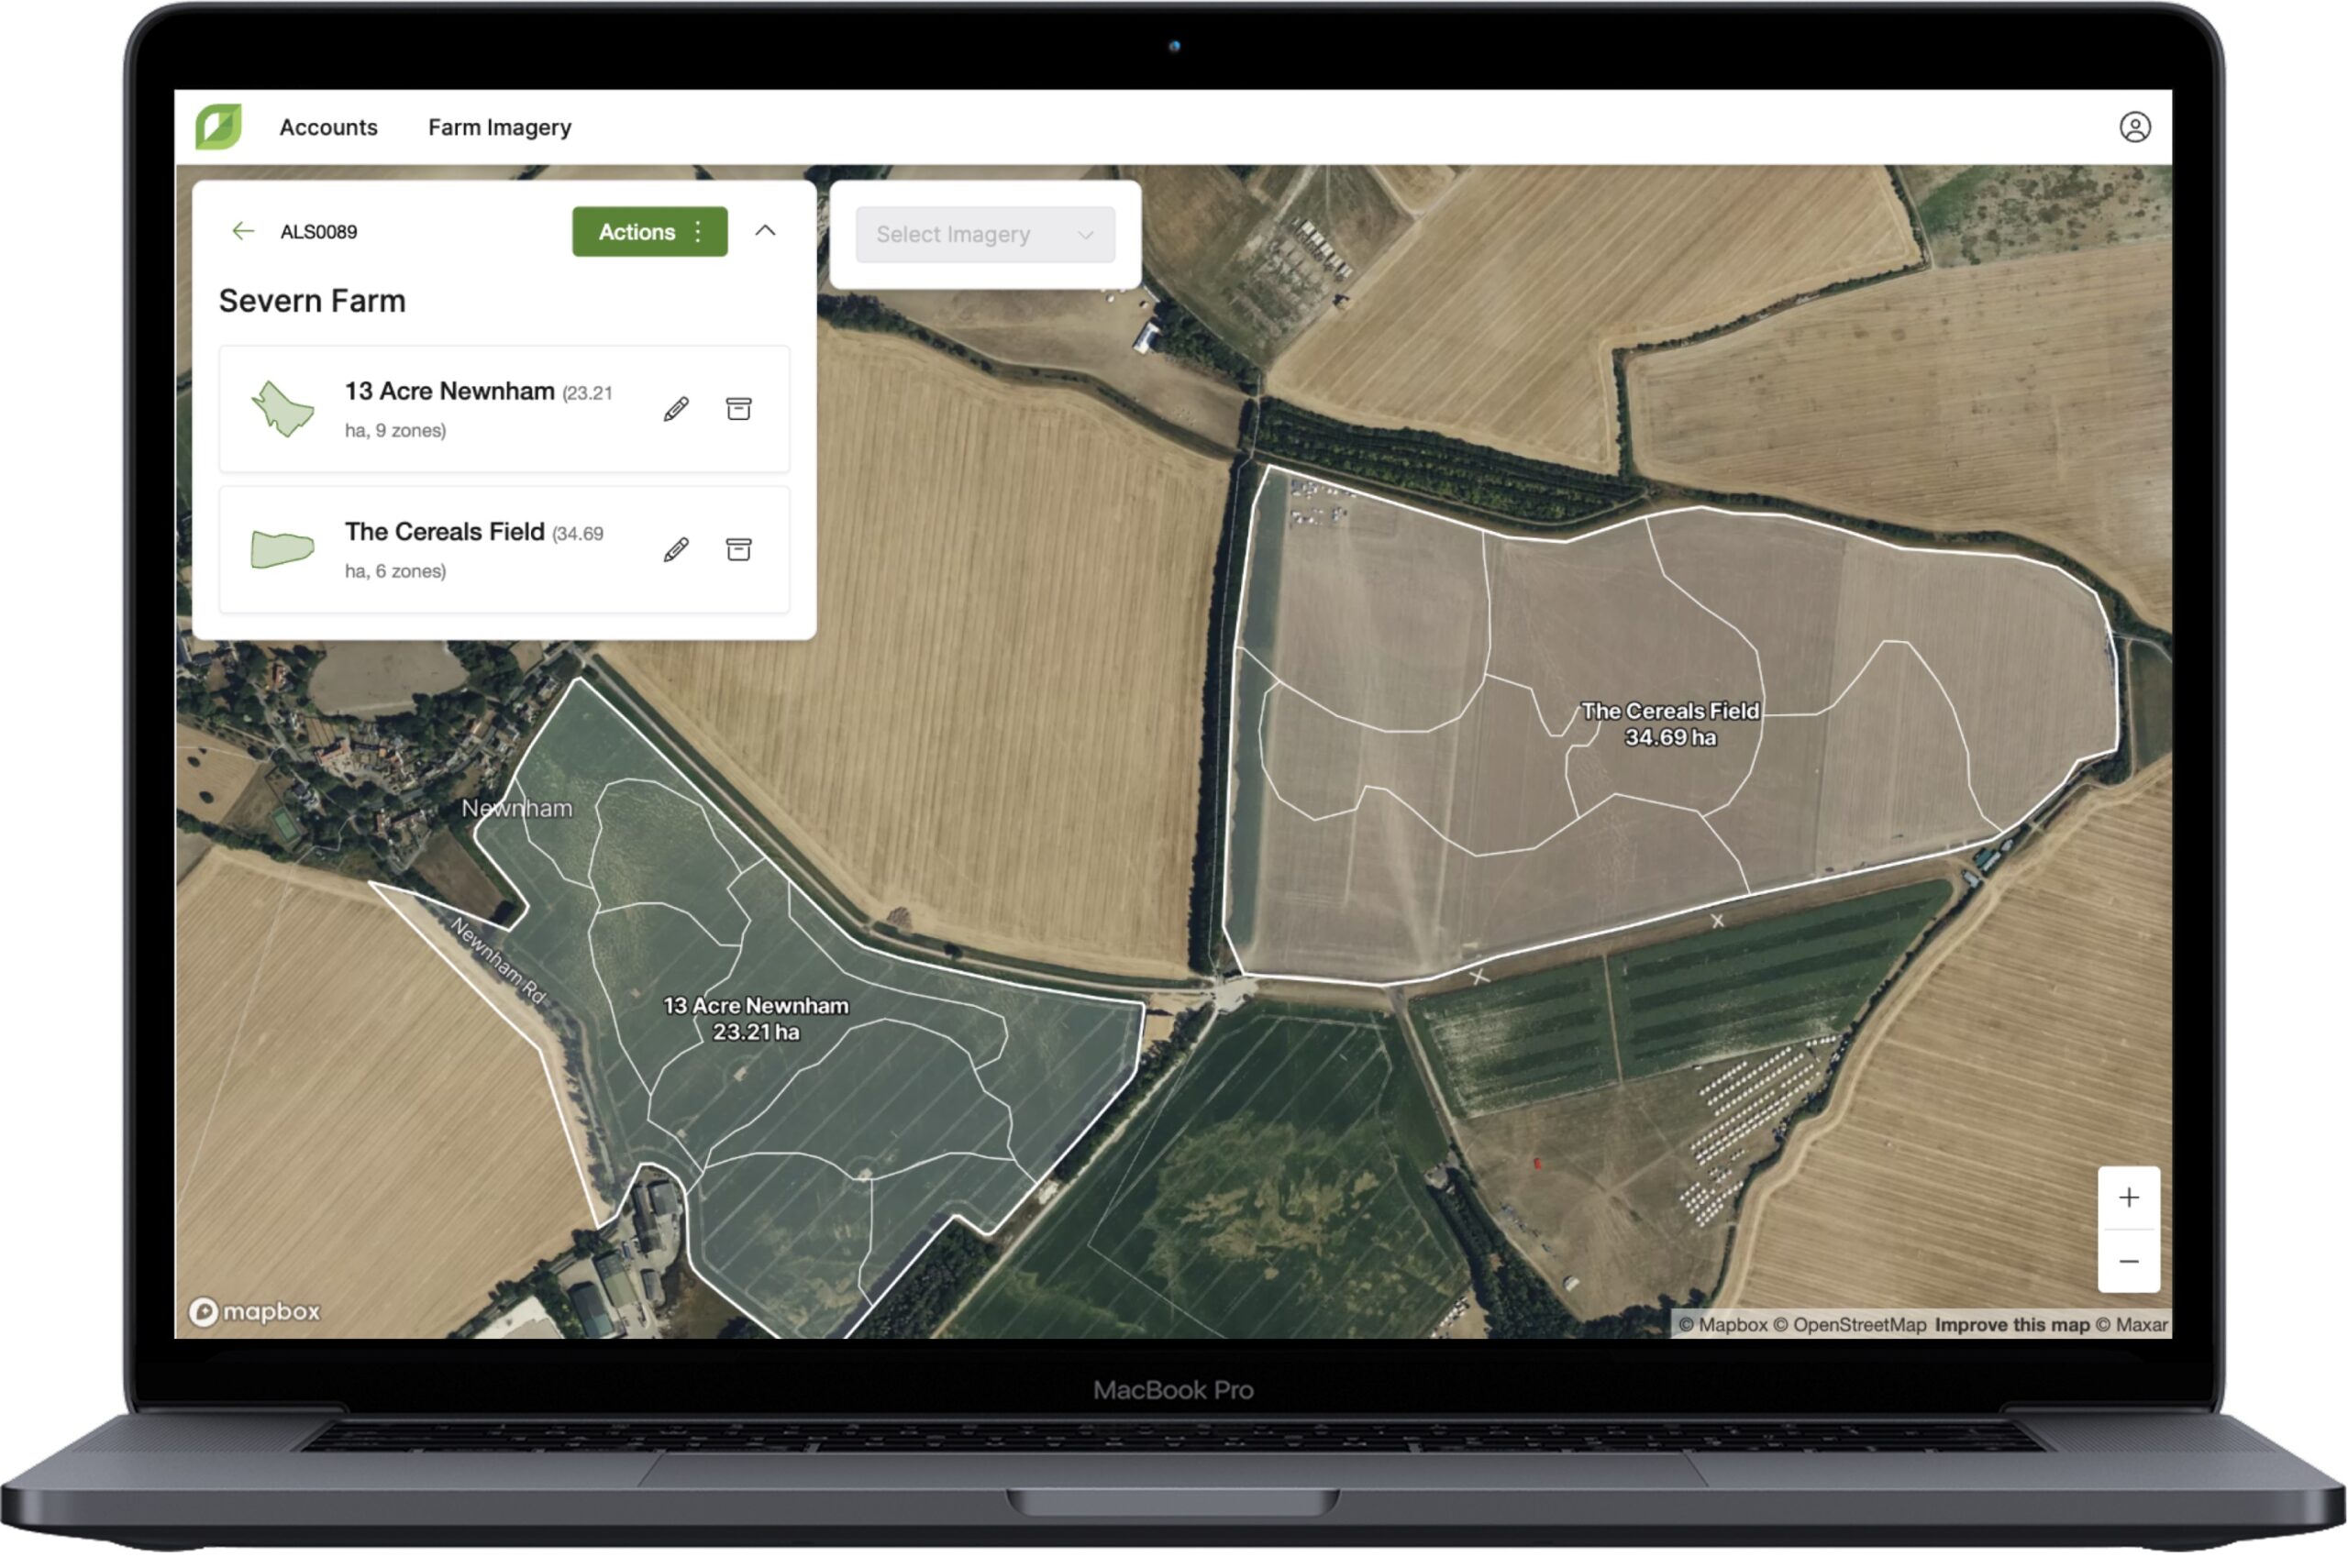Open the Improve this map link
Viewport: 2348px width, 1568px height.
[x=2012, y=1324]
